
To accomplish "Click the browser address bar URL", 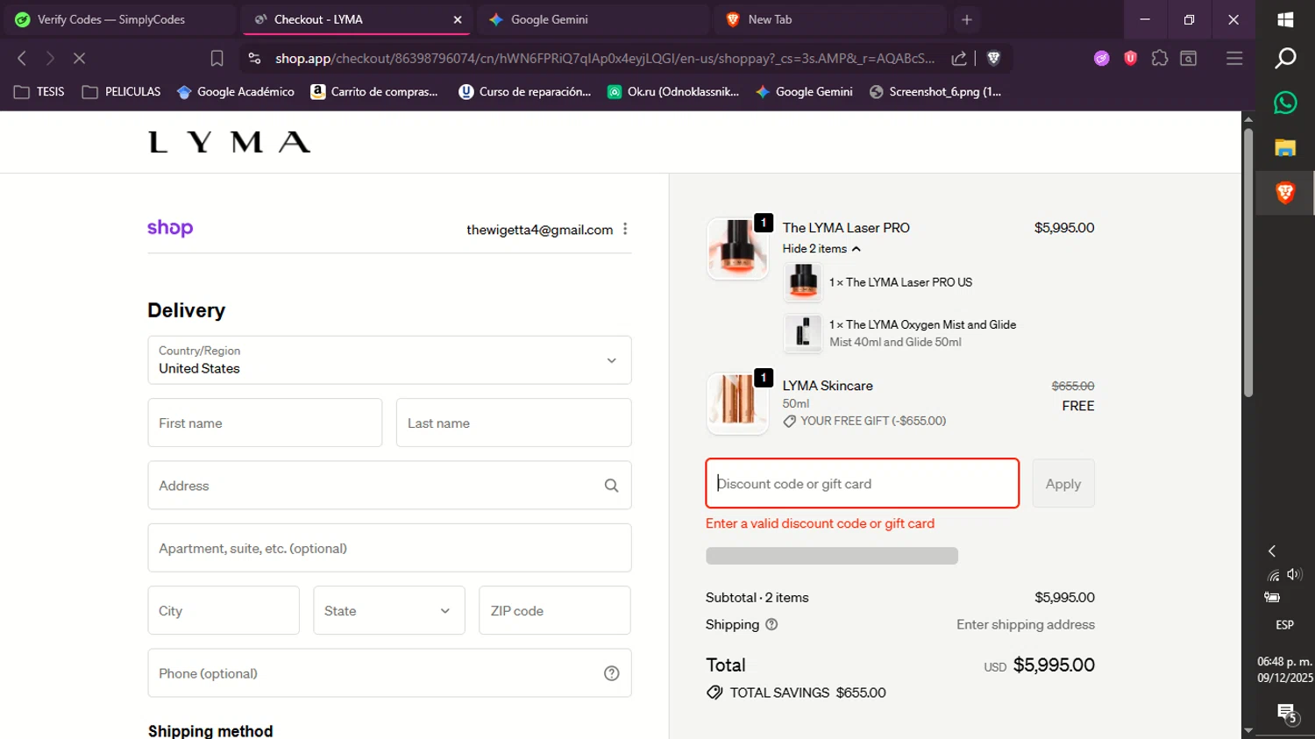I will tap(605, 59).
